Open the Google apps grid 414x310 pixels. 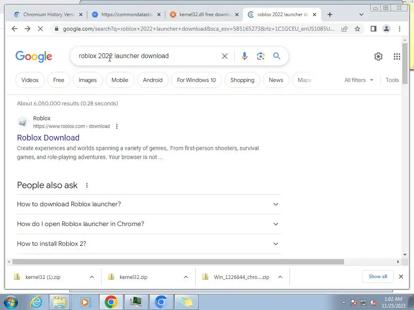[x=397, y=57]
